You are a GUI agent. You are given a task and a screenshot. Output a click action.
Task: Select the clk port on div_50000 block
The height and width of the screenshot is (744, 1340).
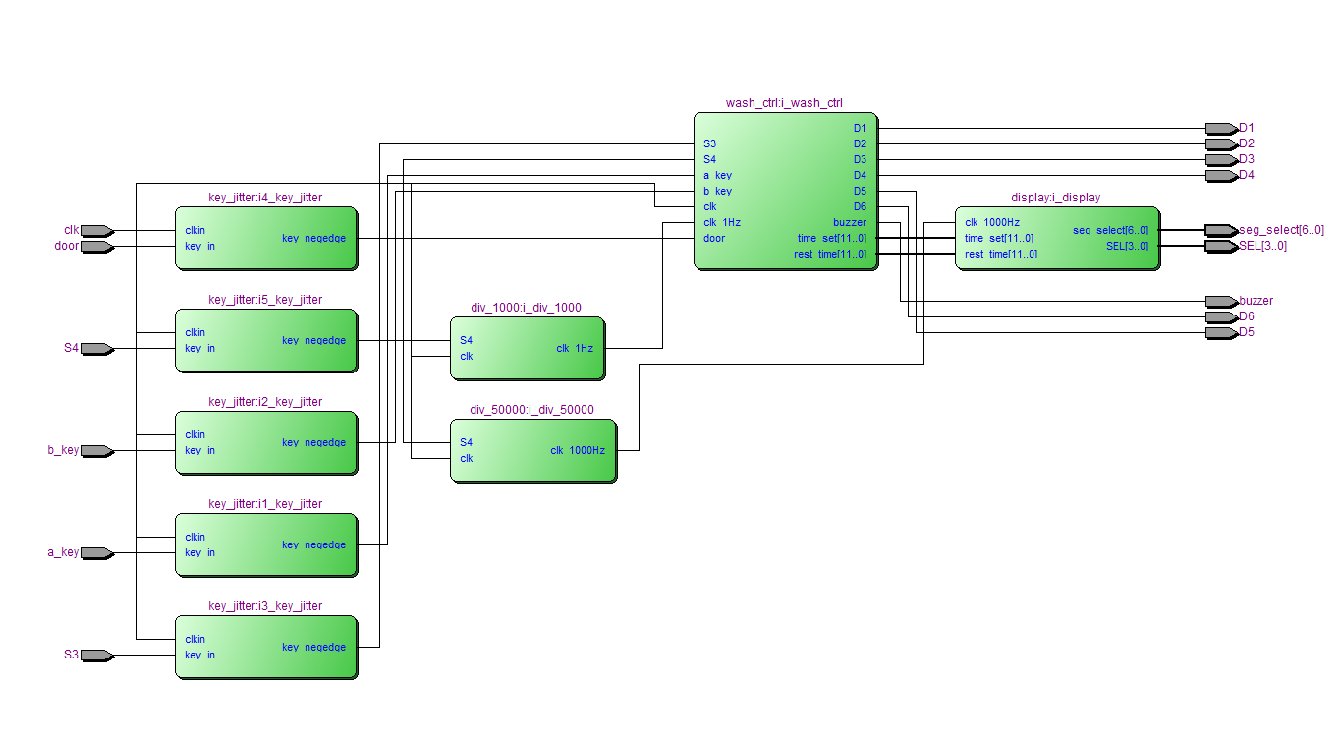tap(466, 459)
